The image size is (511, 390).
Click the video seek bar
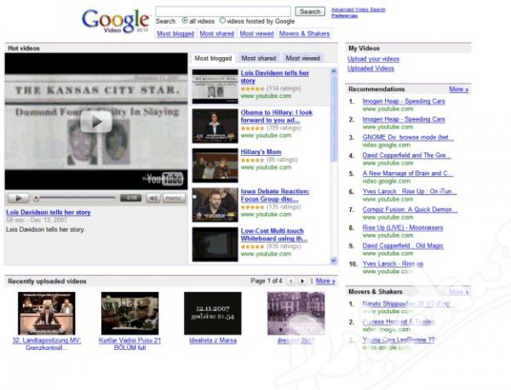[x=76, y=198]
